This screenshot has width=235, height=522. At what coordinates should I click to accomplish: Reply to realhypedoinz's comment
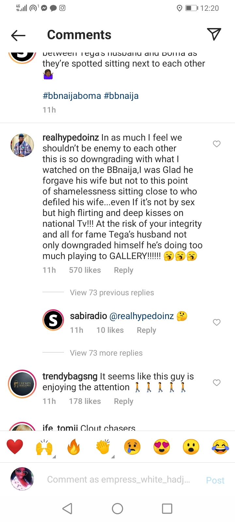pos(123,270)
